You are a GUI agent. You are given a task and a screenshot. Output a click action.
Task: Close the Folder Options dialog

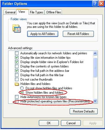click(x=101, y=4)
